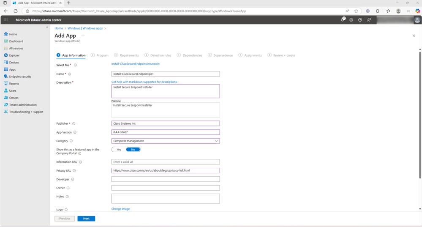Expand the Category dropdown
This screenshot has width=422, height=227.
pos(216,141)
